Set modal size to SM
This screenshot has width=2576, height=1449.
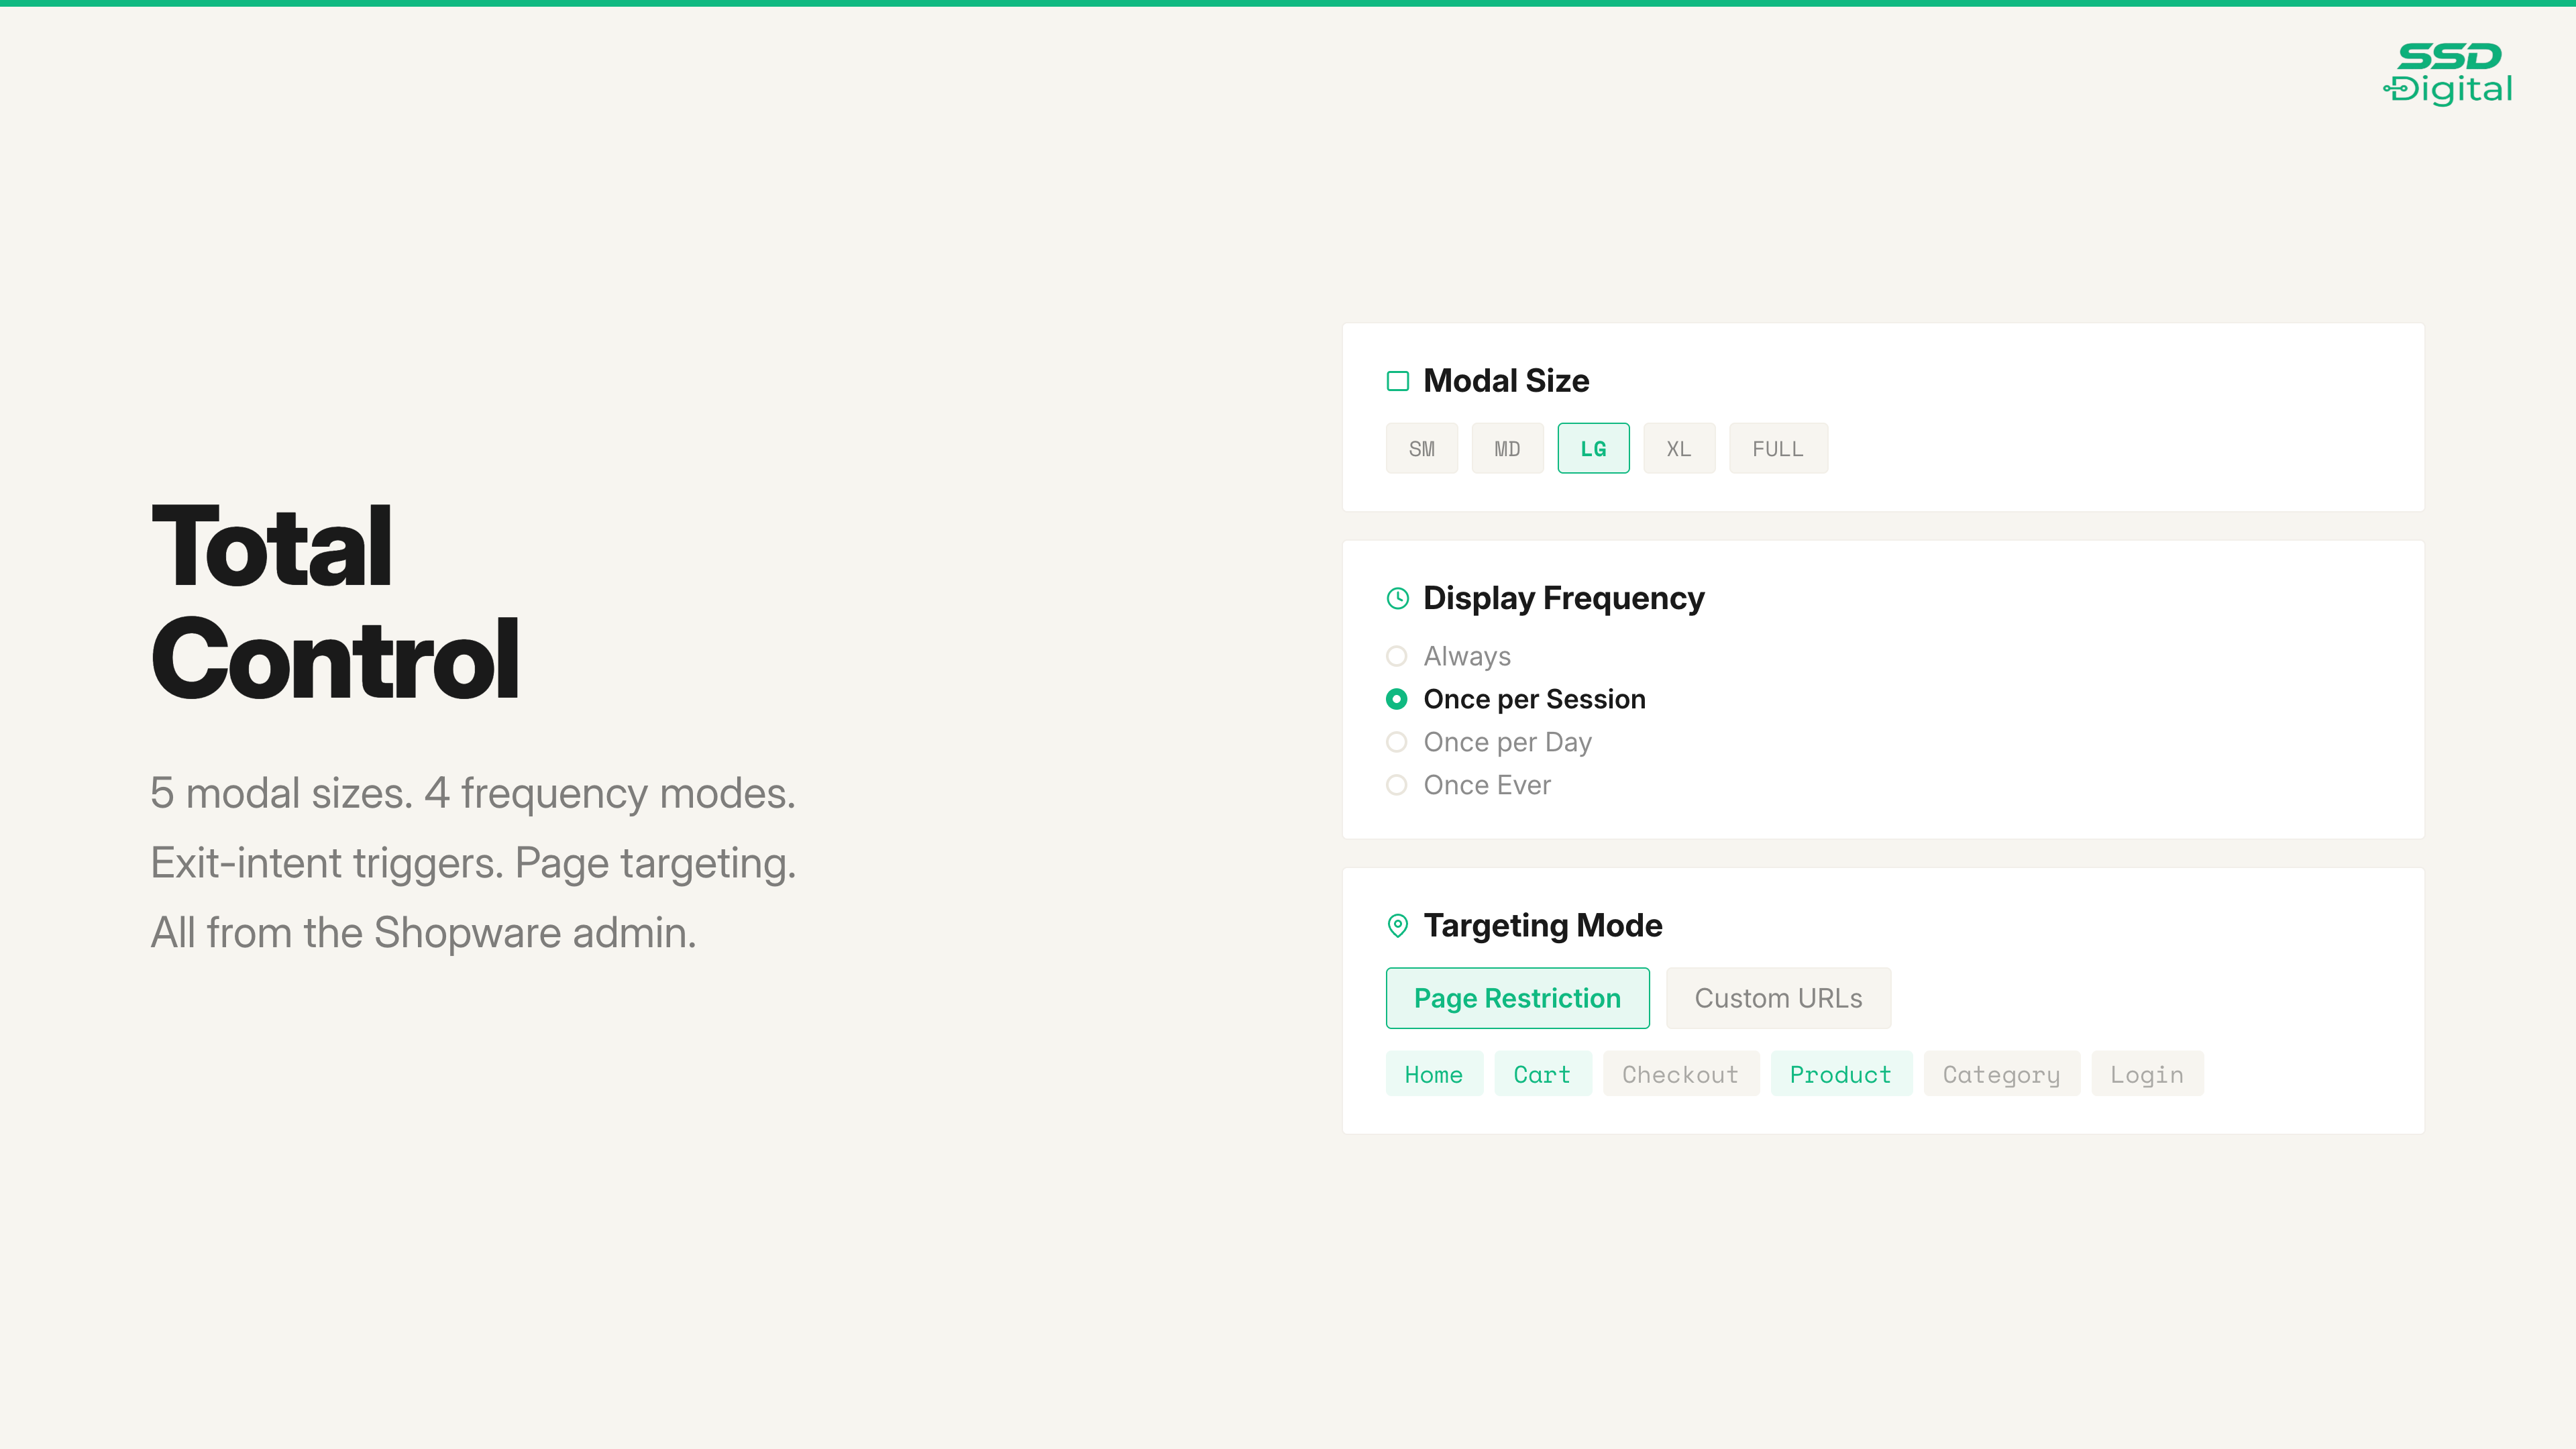click(1421, 449)
